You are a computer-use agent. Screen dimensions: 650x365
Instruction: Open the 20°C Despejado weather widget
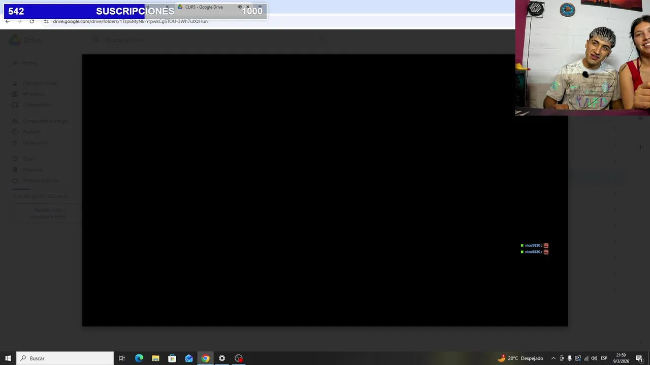click(521, 358)
